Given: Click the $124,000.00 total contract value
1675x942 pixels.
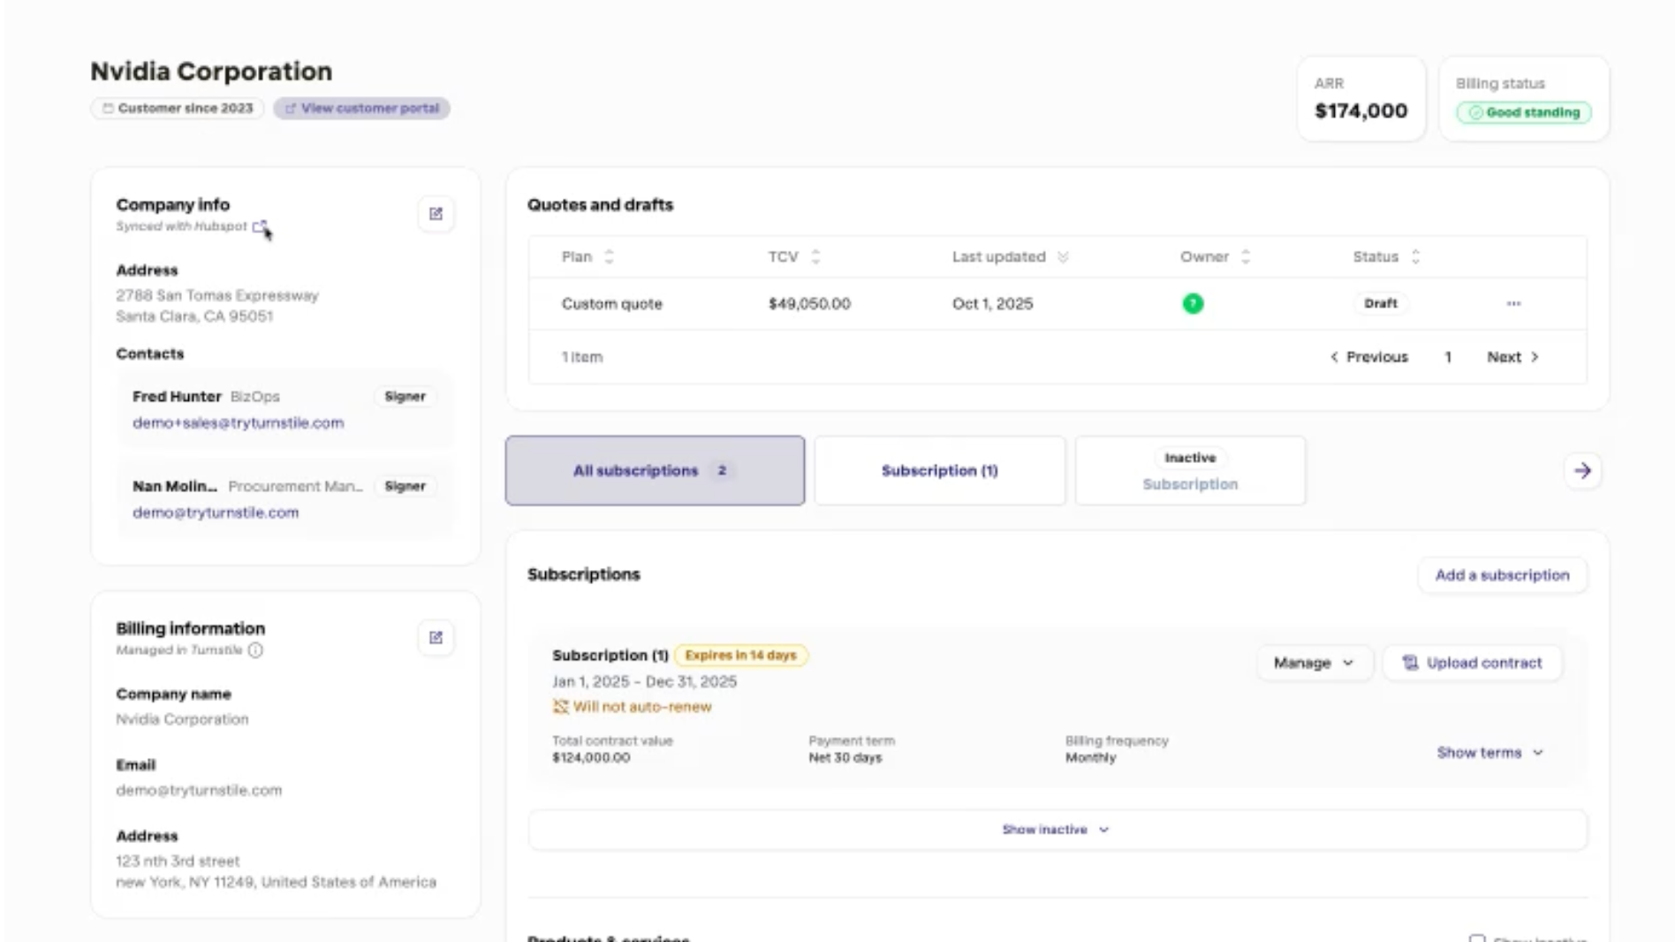Looking at the screenshot, I should (591, 758).
